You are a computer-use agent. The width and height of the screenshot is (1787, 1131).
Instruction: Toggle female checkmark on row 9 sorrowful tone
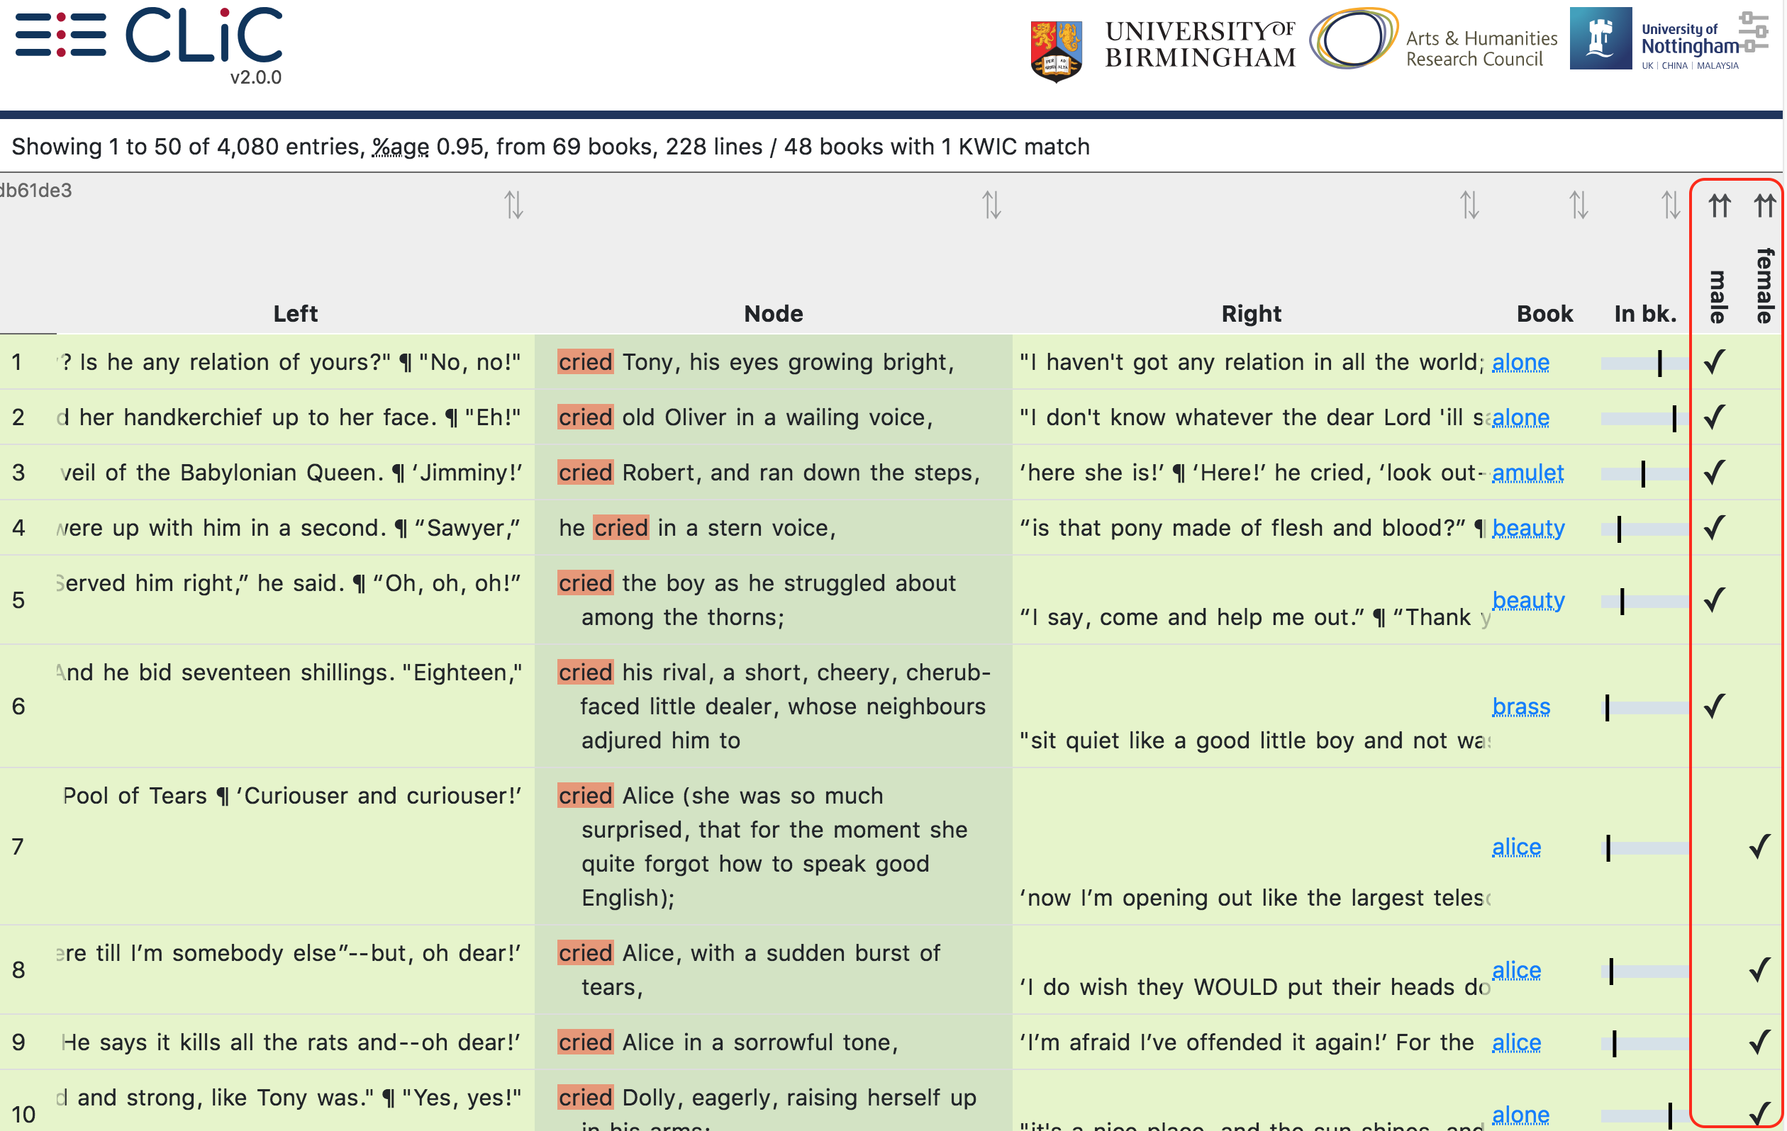1759,1042
